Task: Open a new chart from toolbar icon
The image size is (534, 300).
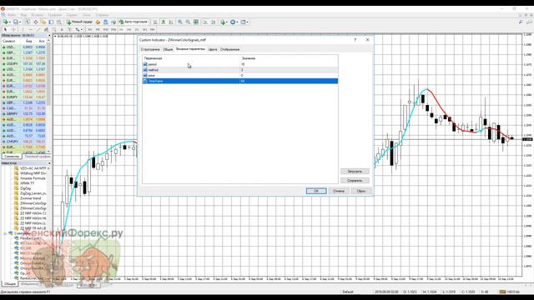Action: 5,22
